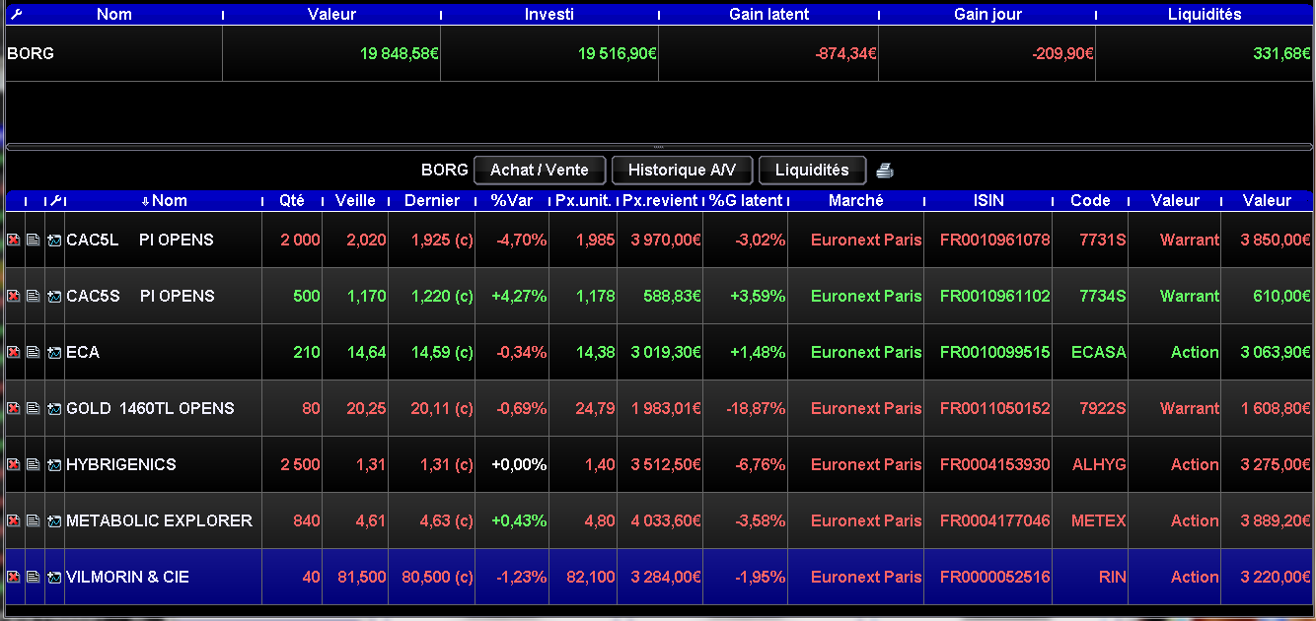Open the chart icon in the ECA row
Screen dimensions: 1316x621
(54, 352)
